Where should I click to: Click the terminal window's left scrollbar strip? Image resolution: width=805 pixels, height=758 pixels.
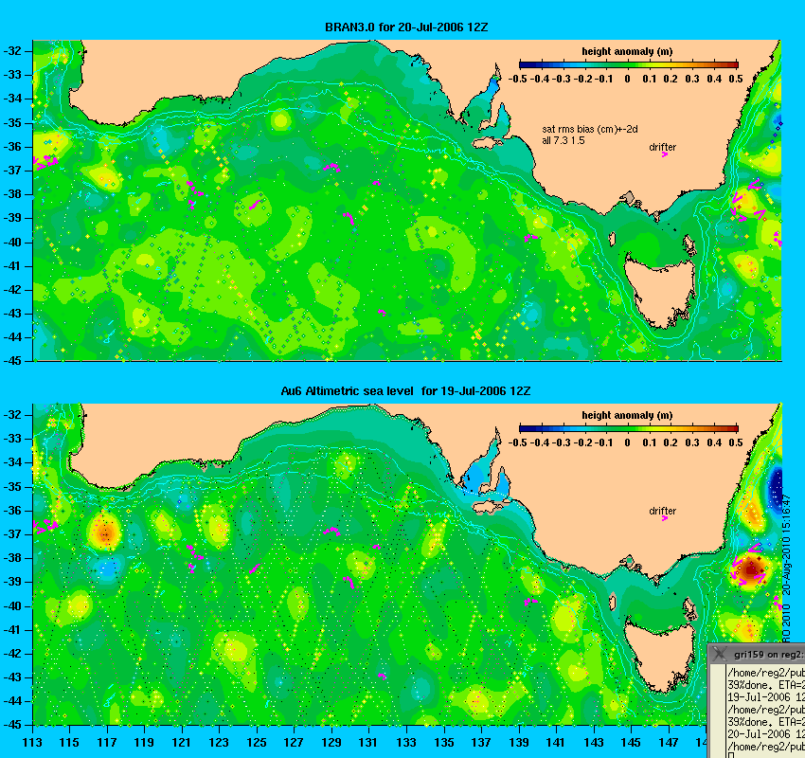(x=718, y=711)
